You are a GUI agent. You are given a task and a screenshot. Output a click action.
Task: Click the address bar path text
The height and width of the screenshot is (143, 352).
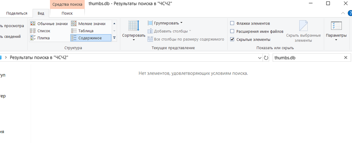(39, 57)
